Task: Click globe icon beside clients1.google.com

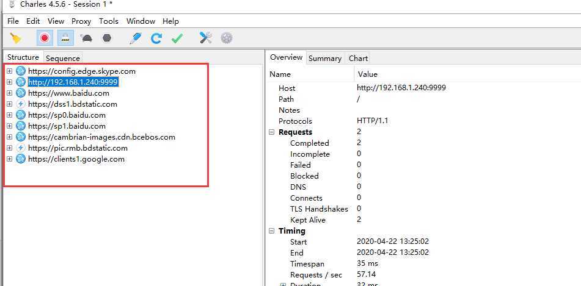Action: pos(21,159)
